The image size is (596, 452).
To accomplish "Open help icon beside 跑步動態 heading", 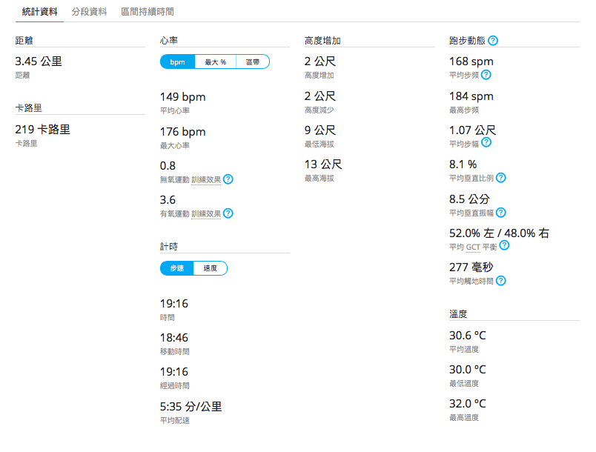I will (493, 41).
